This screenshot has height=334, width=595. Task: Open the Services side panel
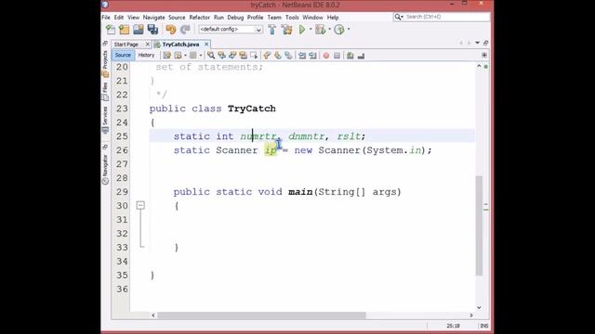pyautogui.click(x=105, y=120)
